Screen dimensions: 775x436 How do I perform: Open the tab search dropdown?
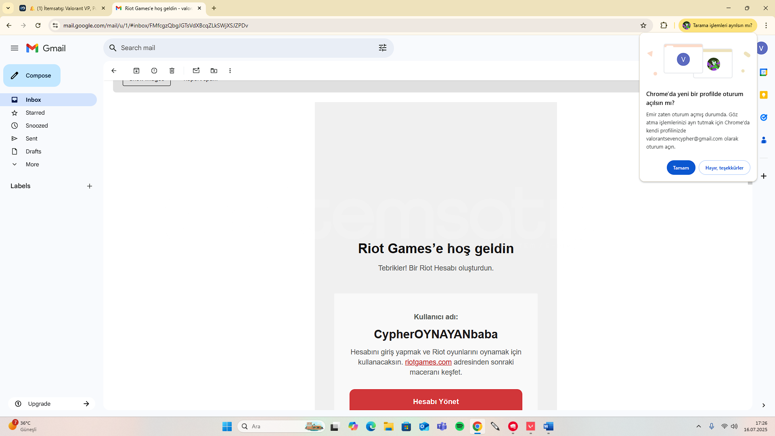(x=8, y=8)
